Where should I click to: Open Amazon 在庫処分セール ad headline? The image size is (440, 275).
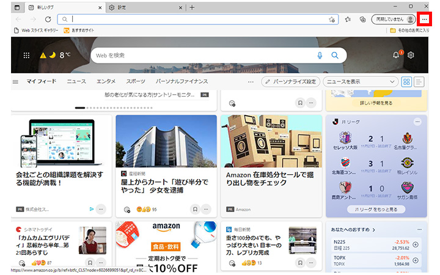(269, 178)
